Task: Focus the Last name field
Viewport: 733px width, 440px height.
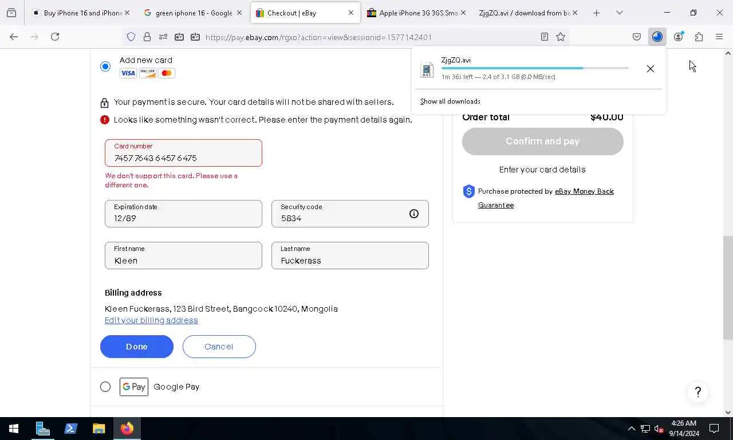Action: click(x=350, y=256)
